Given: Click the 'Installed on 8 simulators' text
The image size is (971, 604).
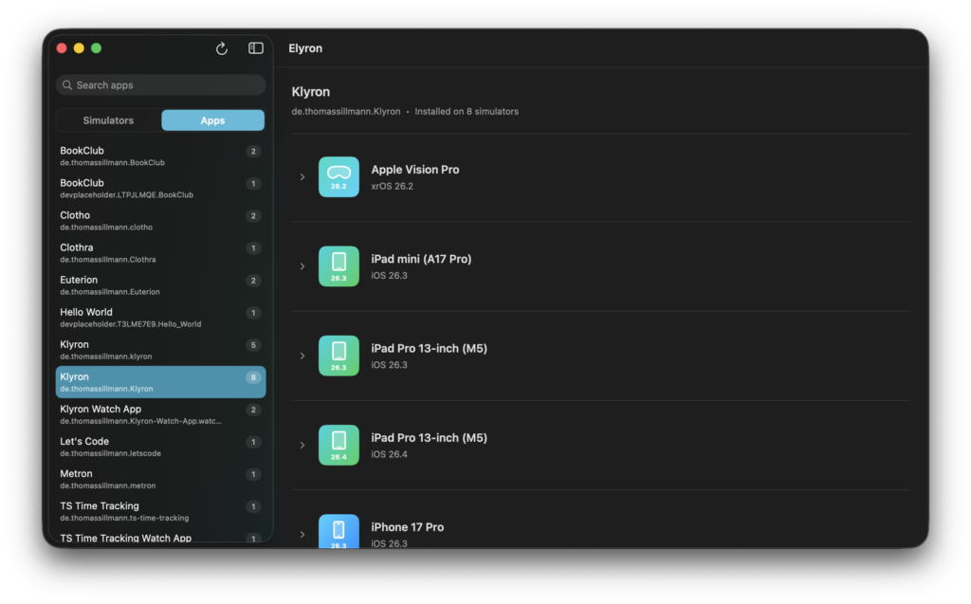Looking at the screenshot, I should [467, 112].
